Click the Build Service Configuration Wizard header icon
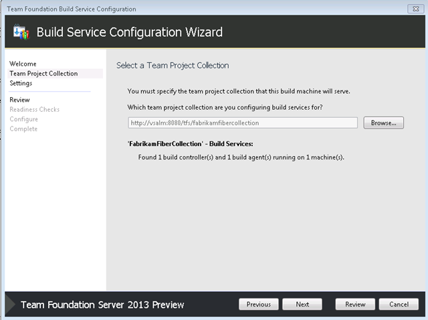Screen dimensions: 428x320 tap(21, 32)
